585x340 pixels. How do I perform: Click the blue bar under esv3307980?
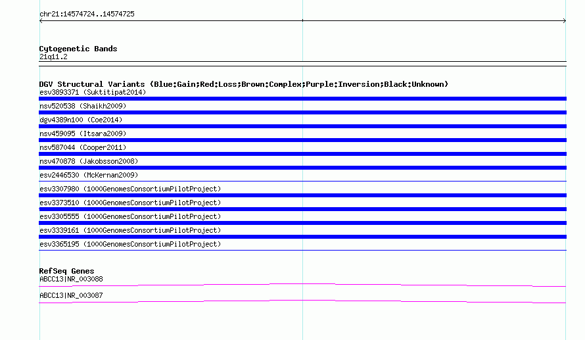[302, 195]
